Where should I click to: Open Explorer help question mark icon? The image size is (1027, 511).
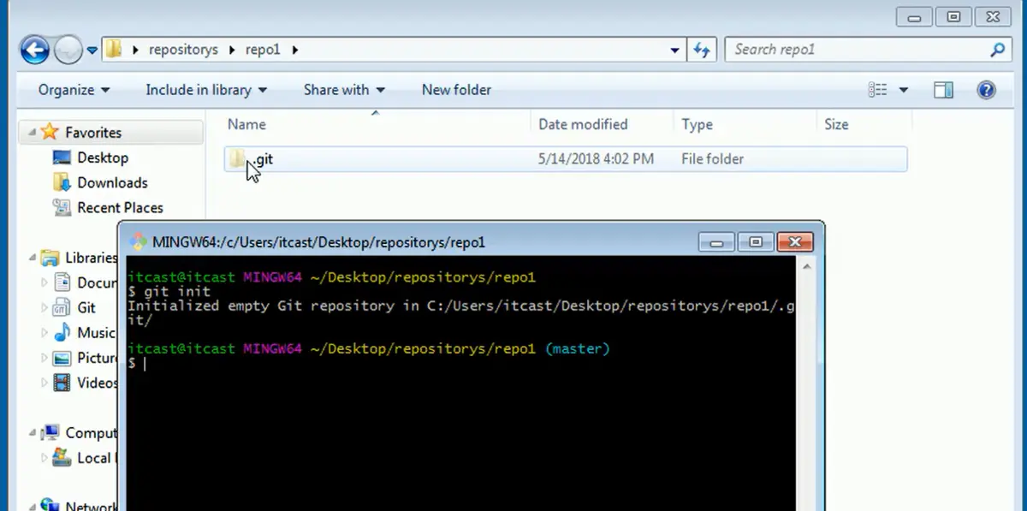click(986, 90)
